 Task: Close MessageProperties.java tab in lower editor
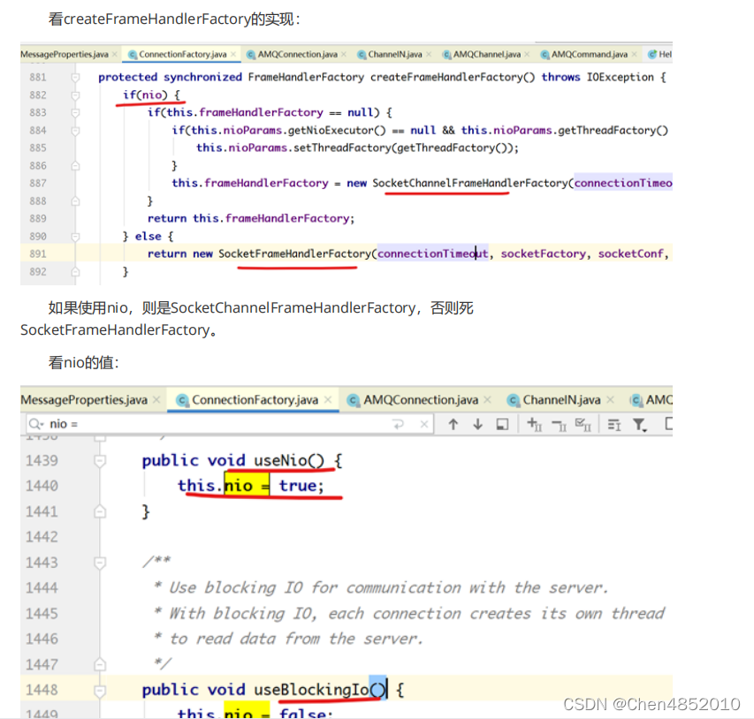pyautogui.click(x=156, y=400)
